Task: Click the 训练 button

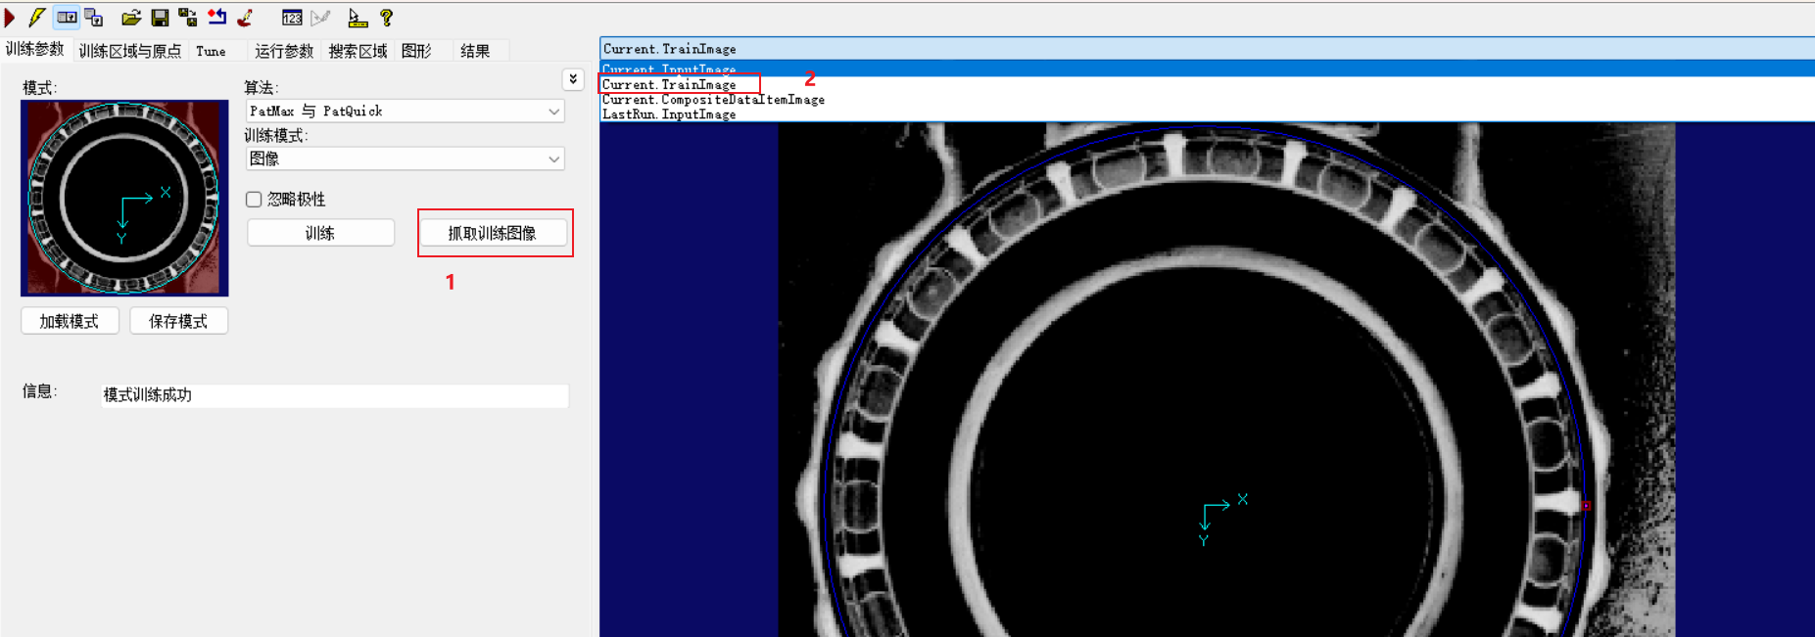Action: coord(320,233)
